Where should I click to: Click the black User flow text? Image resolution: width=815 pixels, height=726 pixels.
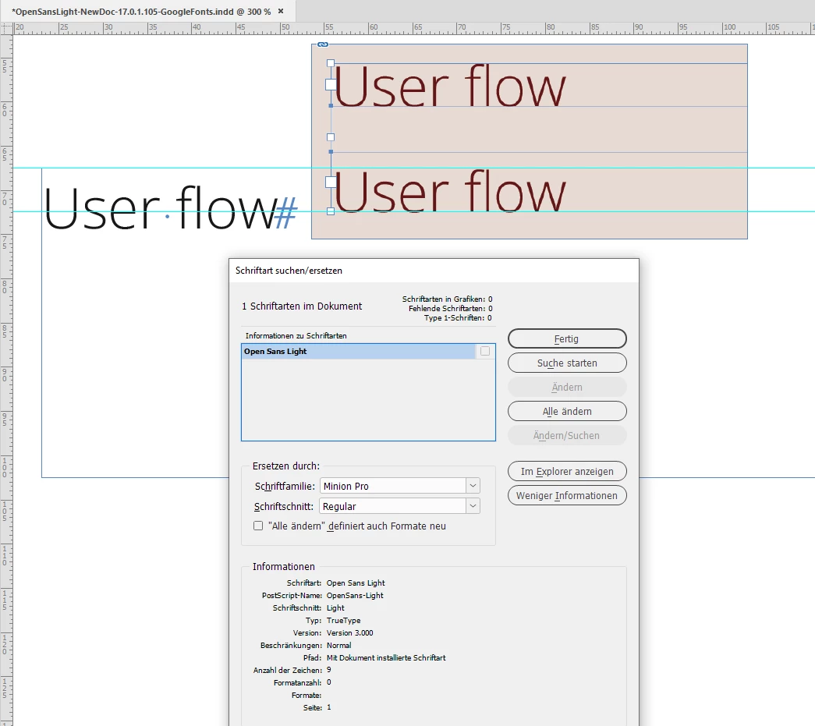[x=161, y=208]
